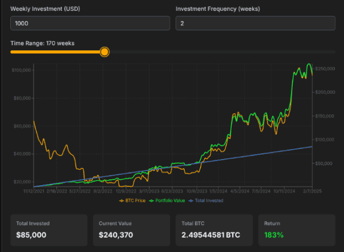Toggle Total Invested line in chart legend

pos(208,201)
